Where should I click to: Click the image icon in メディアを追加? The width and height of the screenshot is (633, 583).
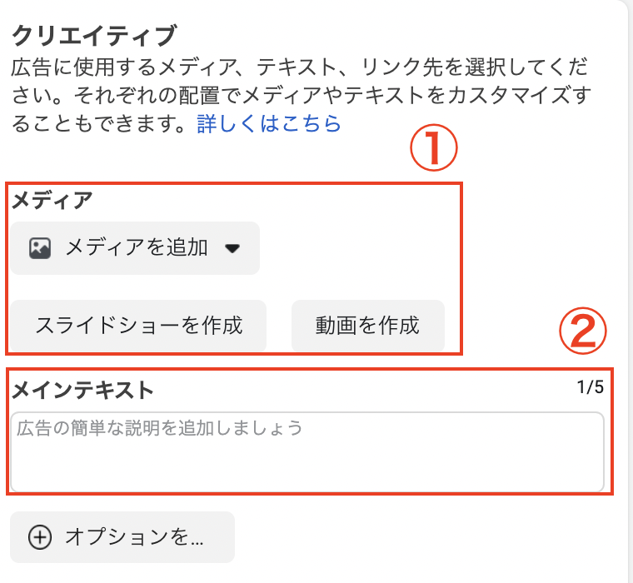click(x=39, y=247)
